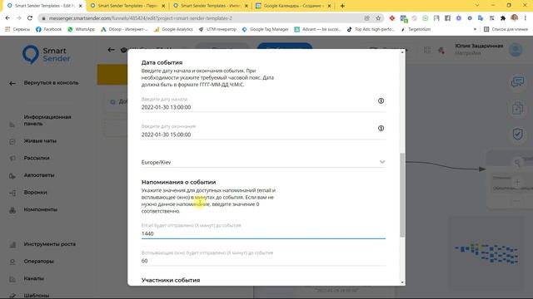This screenshot has width=533, height=299.
Task: Open the reading list Список для чтения
Action: pyautogui.click(x=506, y=30)
